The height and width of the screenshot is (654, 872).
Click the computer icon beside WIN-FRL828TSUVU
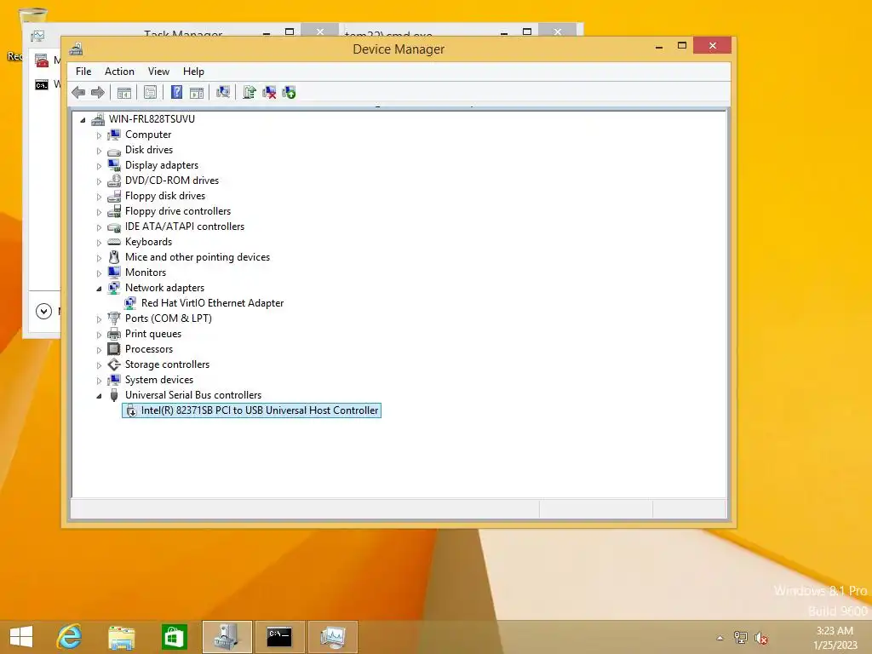point(99,119)
